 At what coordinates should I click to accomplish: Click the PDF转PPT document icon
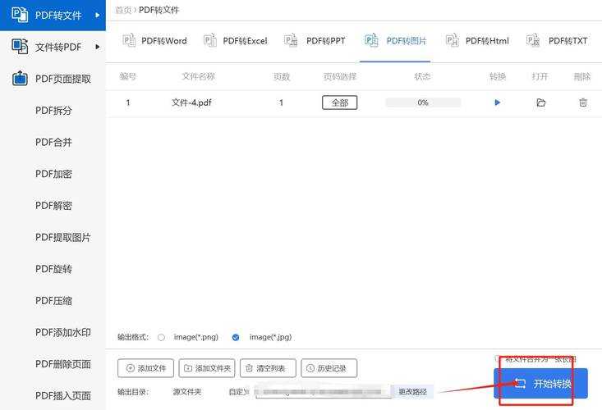(x=291, y=40)
